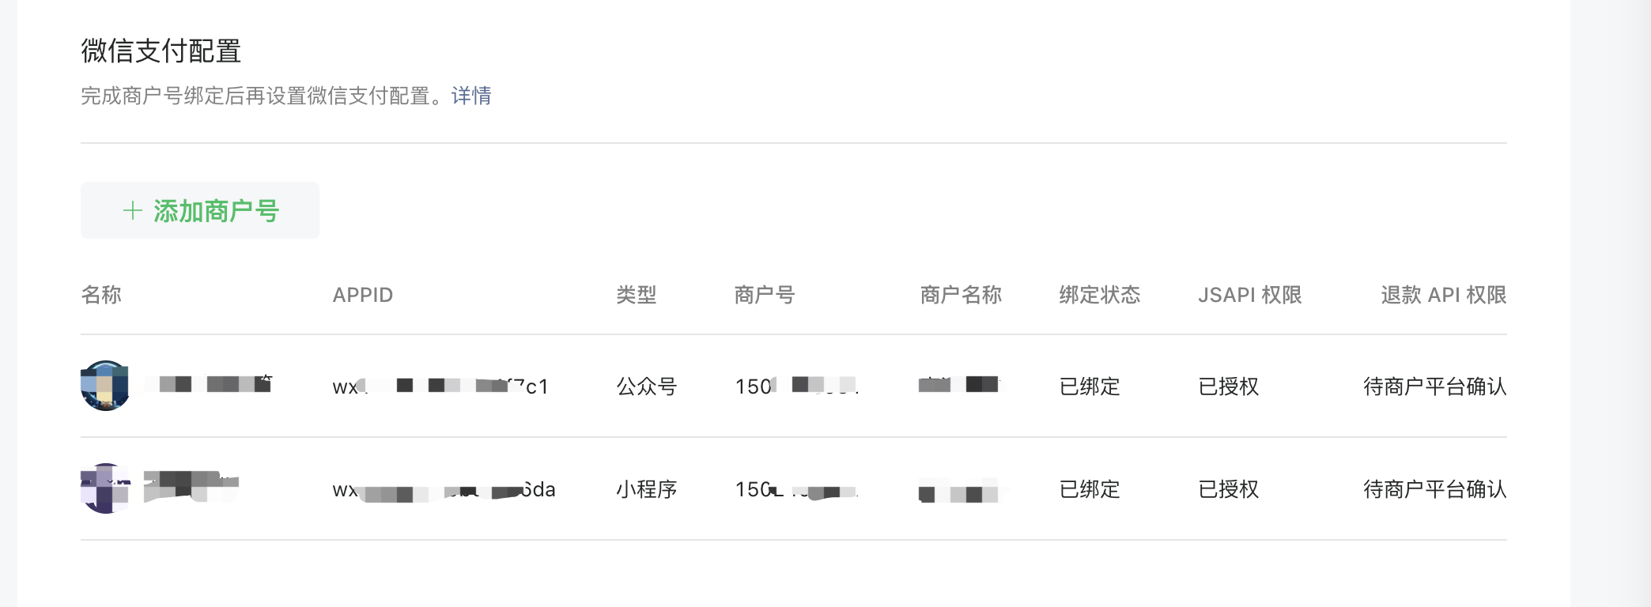1651x607 pixels.
Task: Click the plus icon in 添加商户号
Action: (133, 210)
